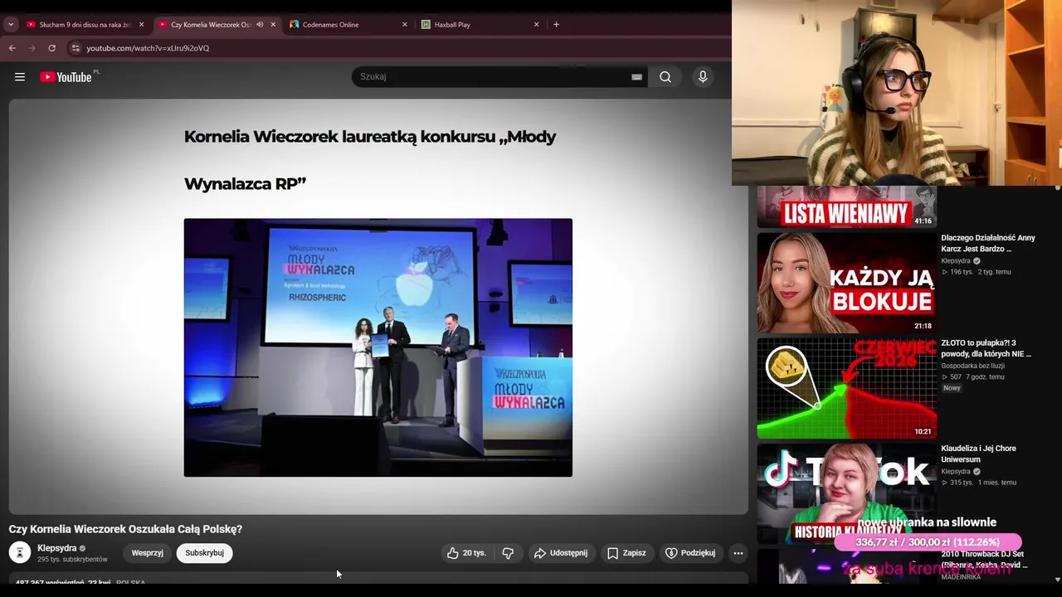The width and height of the screenshot is (1062, 597).
Task: Open the on-screen keyboard icon in the search box
Action: point(636,77)
